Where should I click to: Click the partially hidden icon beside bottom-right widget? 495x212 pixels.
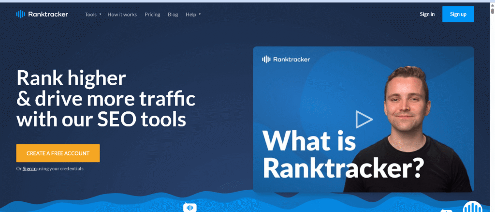(447, 210)
